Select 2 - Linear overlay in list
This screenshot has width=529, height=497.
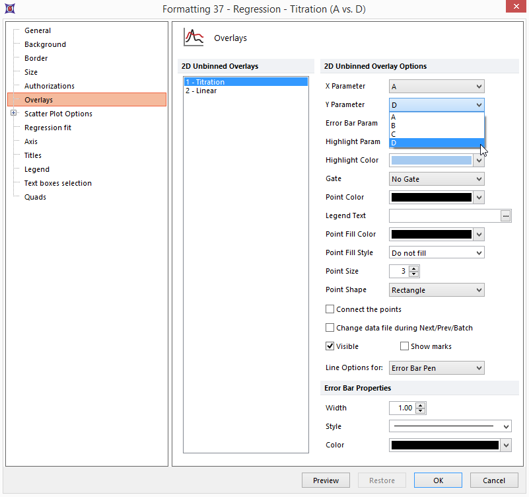pos(201,91)
